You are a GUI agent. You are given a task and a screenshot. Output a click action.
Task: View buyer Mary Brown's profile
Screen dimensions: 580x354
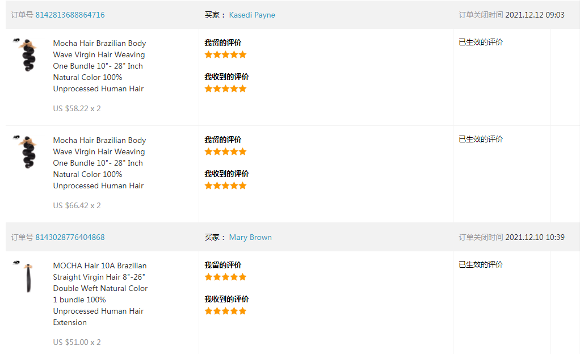250,237
